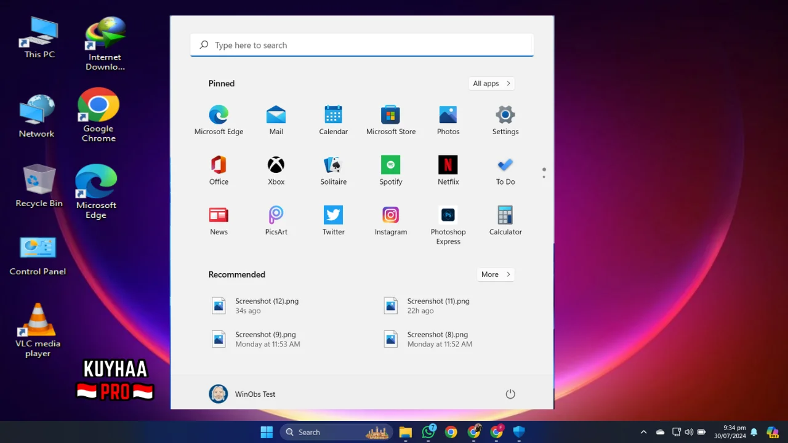The image size is (788, 443).
Task: Select the Network desktop icon
Action: [x=36, y=116]
